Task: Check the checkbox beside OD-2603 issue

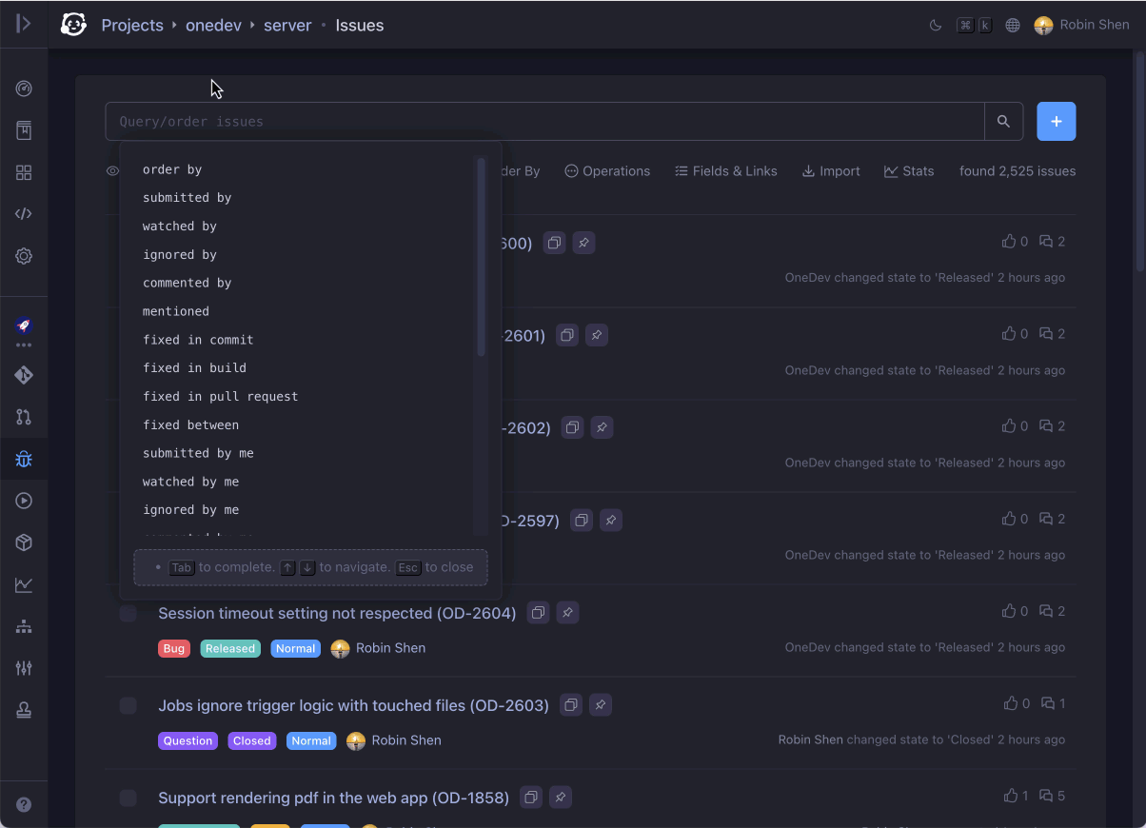Action: (128, 705)
